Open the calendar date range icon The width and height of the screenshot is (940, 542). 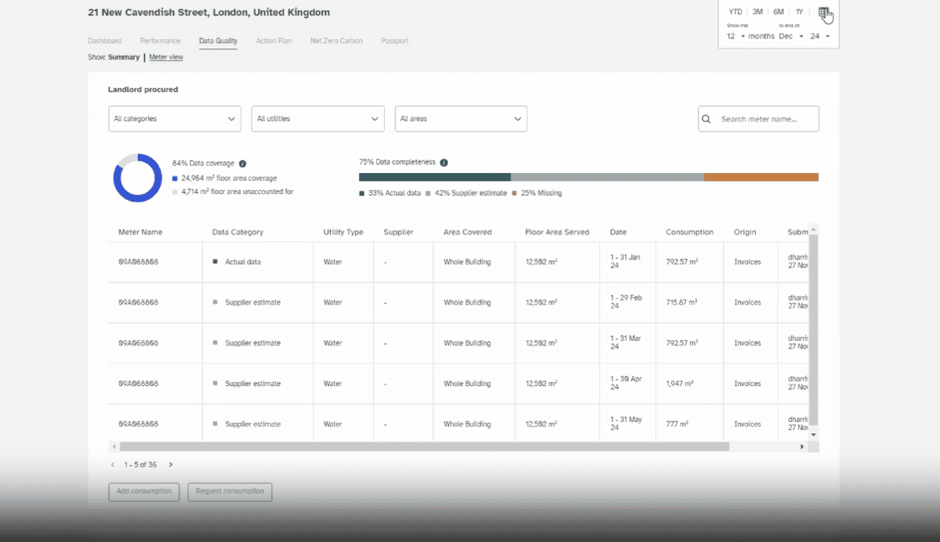[823, 12]
